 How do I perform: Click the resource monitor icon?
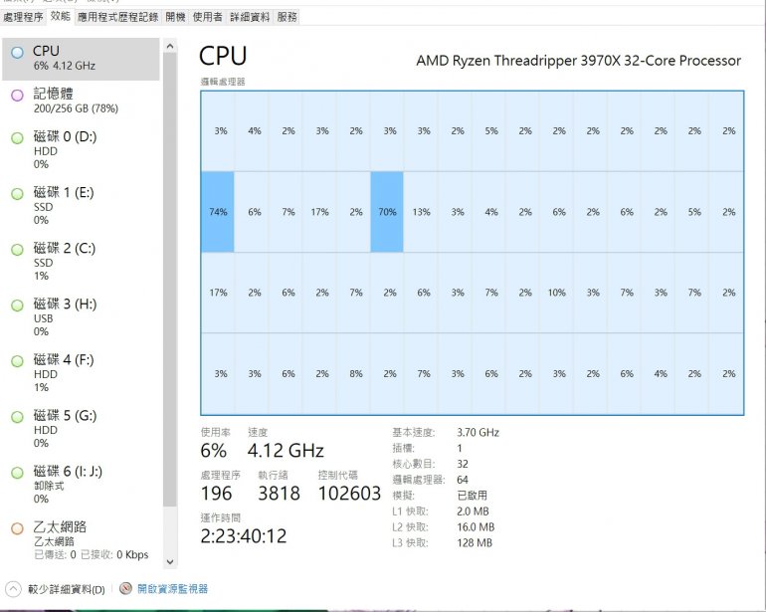click(125, 589)
